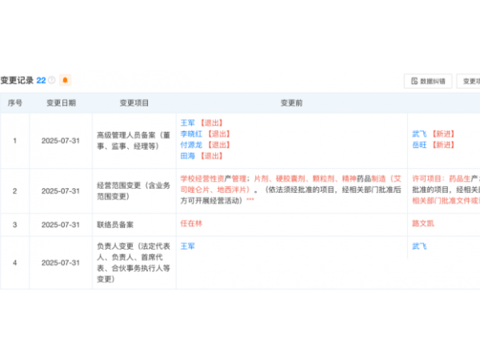Viewport: 480px width, 360px height.
Task: Open 王军 link in the first row
Action: click(188, 122)
